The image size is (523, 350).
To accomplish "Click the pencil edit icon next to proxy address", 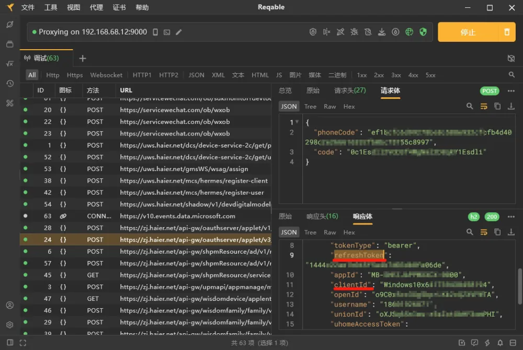I will pos(179,32).
